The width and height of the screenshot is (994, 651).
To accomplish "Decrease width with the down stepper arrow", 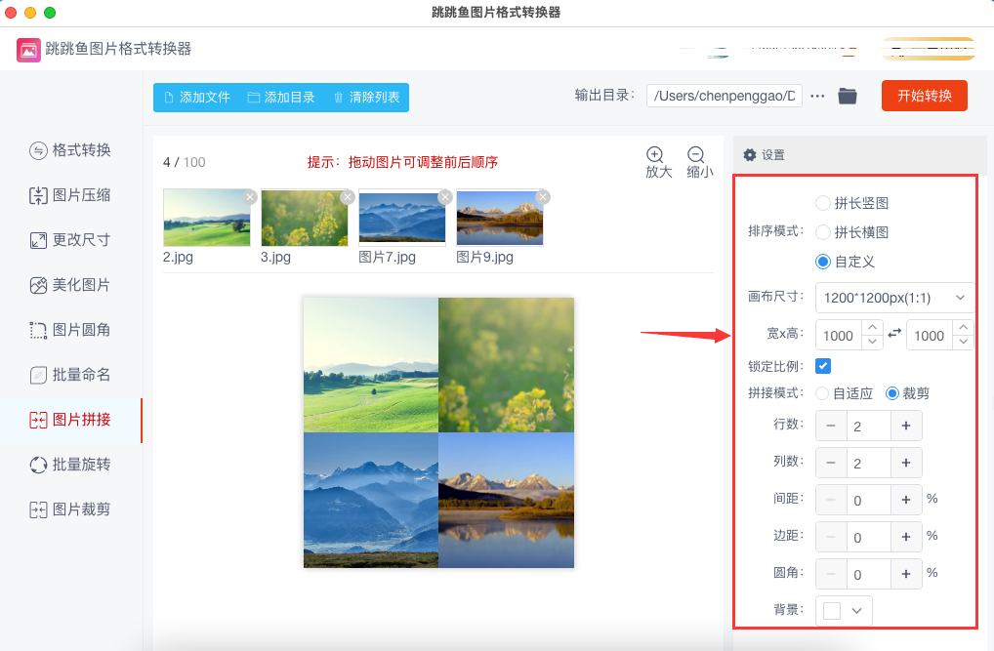I will click(872, 343).
